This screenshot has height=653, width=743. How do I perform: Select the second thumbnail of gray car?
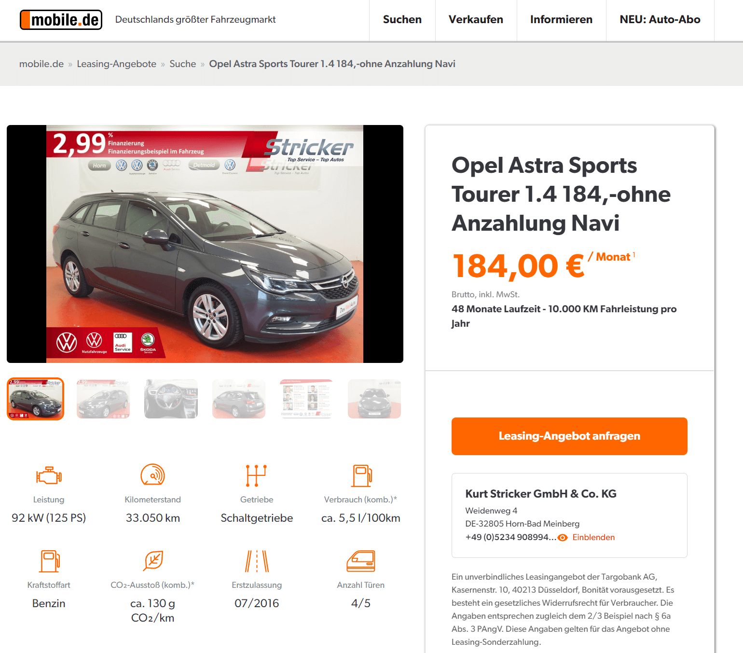(103, 399)
